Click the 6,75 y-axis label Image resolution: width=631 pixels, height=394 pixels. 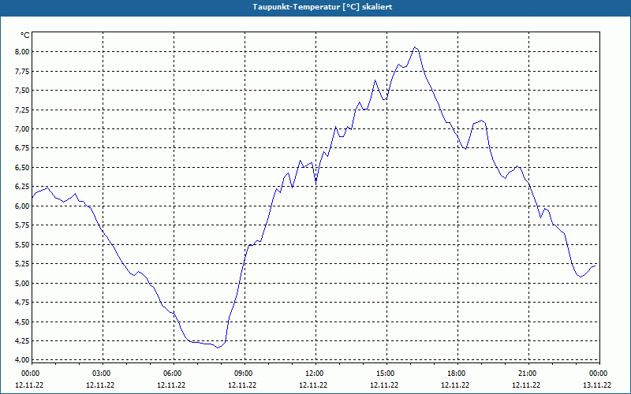click(22, 148)
